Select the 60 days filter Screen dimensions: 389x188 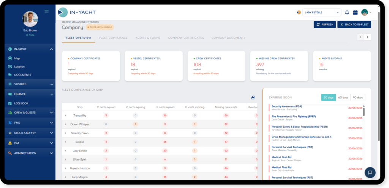(x=343, y=98)
